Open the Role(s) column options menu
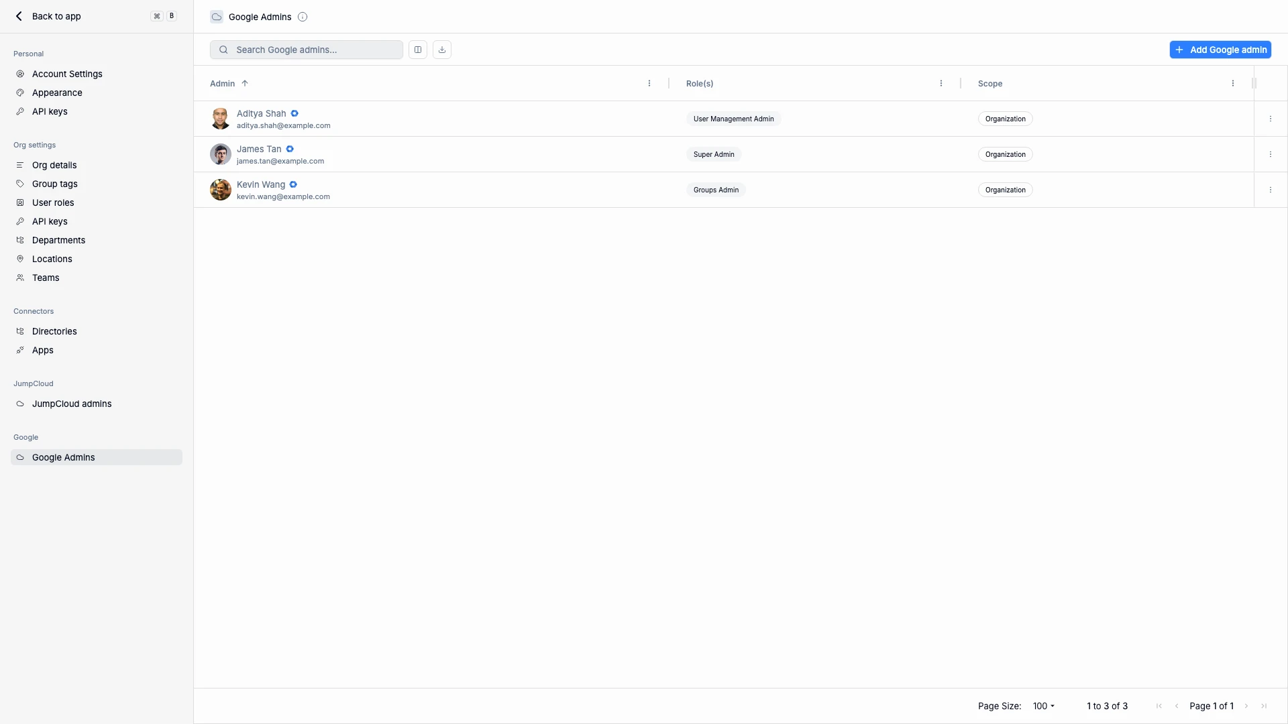The image size is (1288, 724). pos(942,83)
